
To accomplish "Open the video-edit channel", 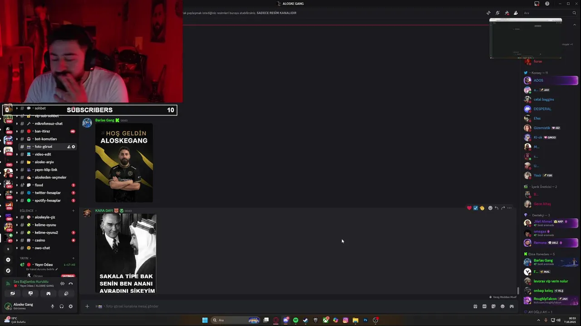I will click(47, 154).
